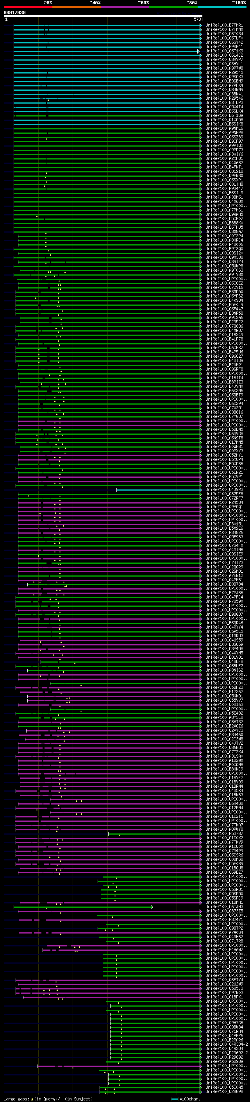Image resolution: width=250 pixels, height=1102 pixels.
Task: Select hit label UniRef100_A0T2P4
Action: (x=224, y=236)
